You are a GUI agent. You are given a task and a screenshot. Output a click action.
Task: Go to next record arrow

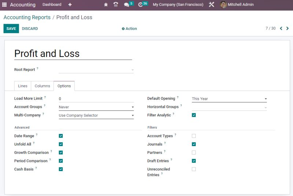pyautogui.click(x=287, y=28)
